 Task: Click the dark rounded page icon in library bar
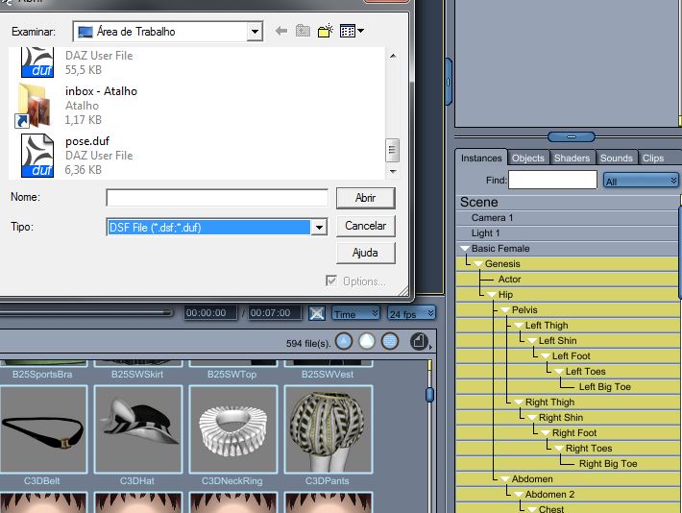coord(419,342)
